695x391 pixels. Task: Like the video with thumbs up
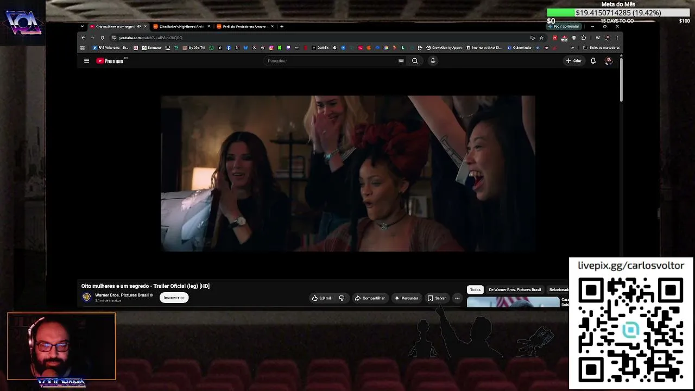click(x=321, y=298)
